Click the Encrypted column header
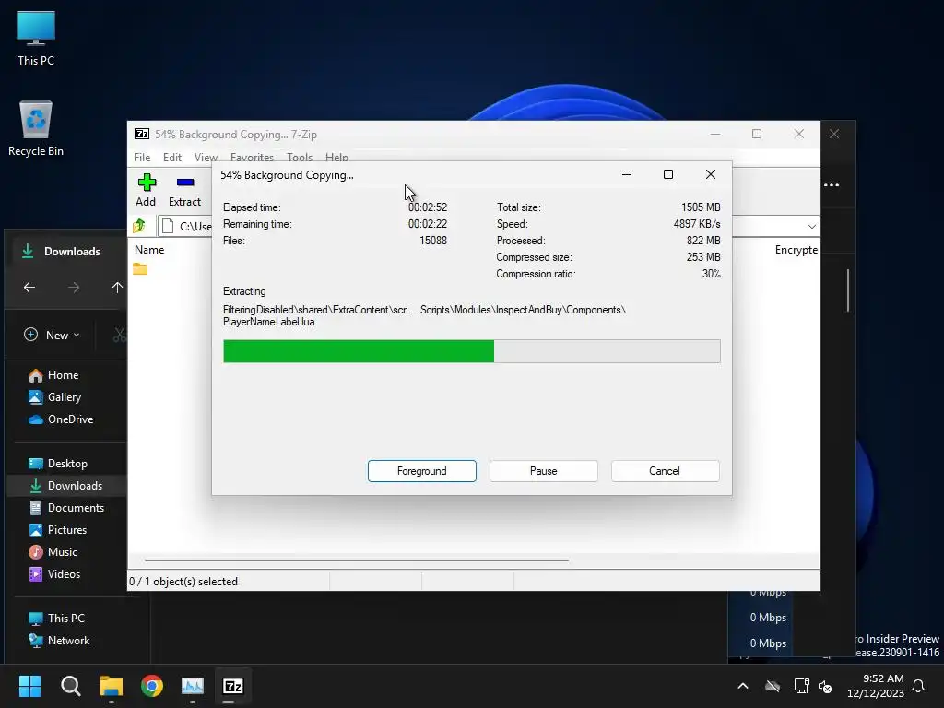944x708 pixels. 796,249
